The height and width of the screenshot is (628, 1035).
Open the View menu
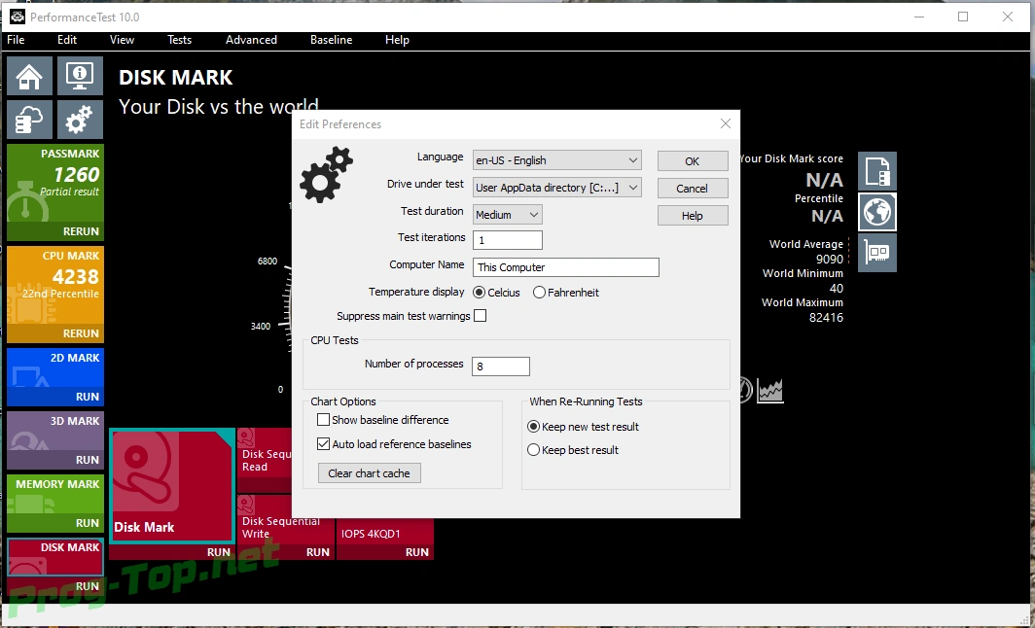tap(123, 40)
